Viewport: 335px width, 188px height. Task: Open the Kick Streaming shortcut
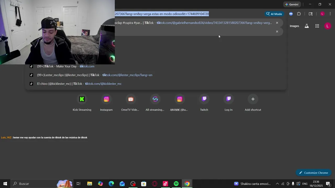(x=82, y=103)
